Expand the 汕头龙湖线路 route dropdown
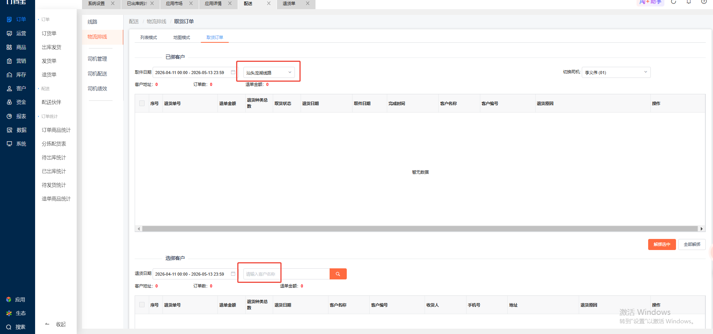Image resolution: width=713 pixels, height=334 pixels. (269, 73)
